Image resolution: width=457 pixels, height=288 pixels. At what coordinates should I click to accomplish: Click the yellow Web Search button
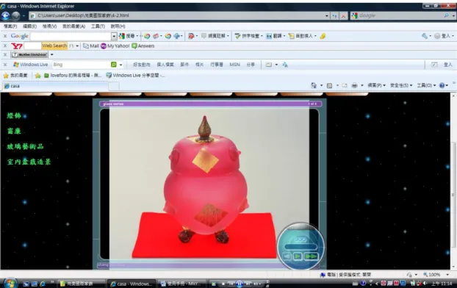click(54, 46)
